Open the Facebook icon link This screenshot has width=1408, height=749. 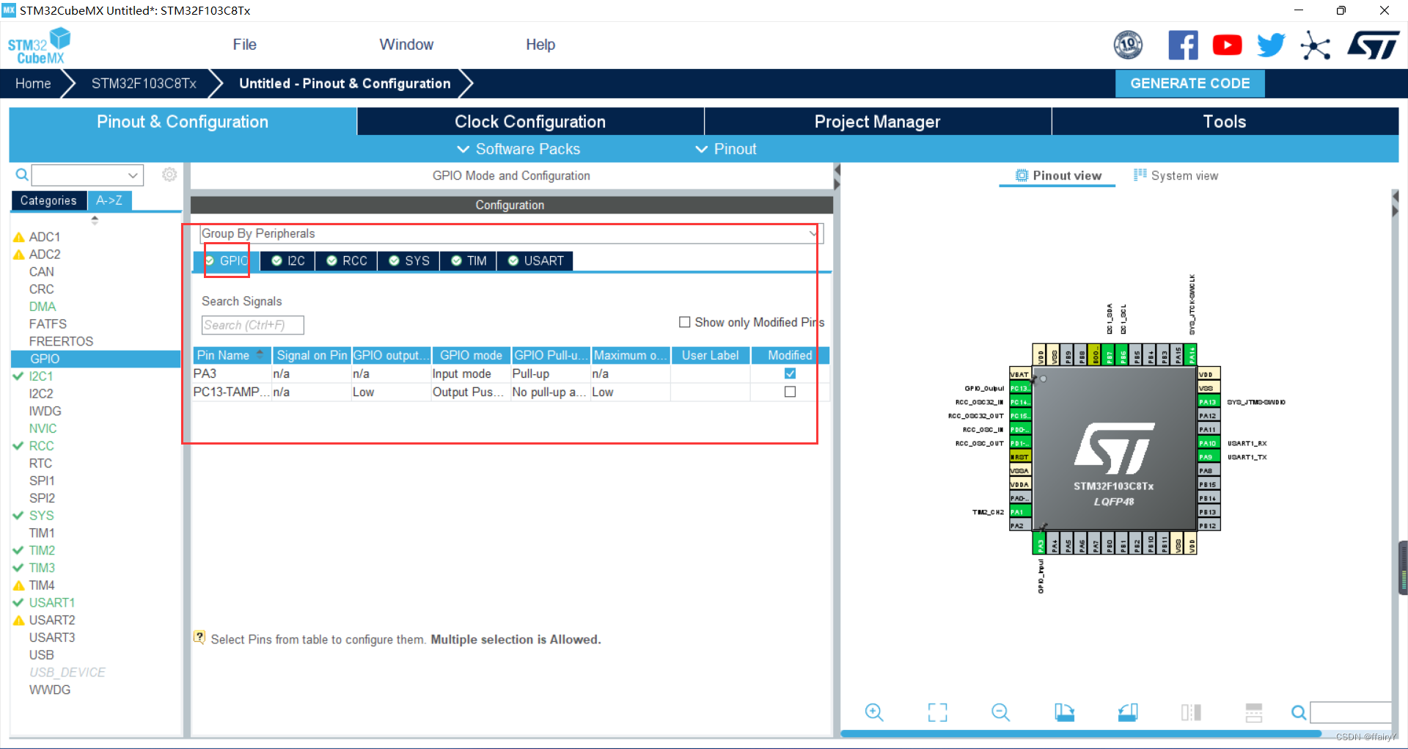[1183, 45]
